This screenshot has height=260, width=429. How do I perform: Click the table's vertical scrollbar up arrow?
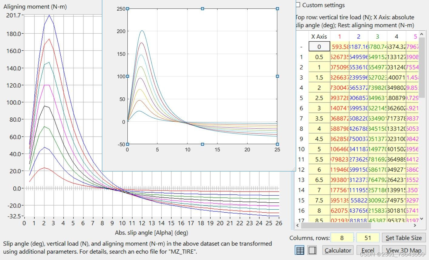pyautogui.click(x=421, y=34)
